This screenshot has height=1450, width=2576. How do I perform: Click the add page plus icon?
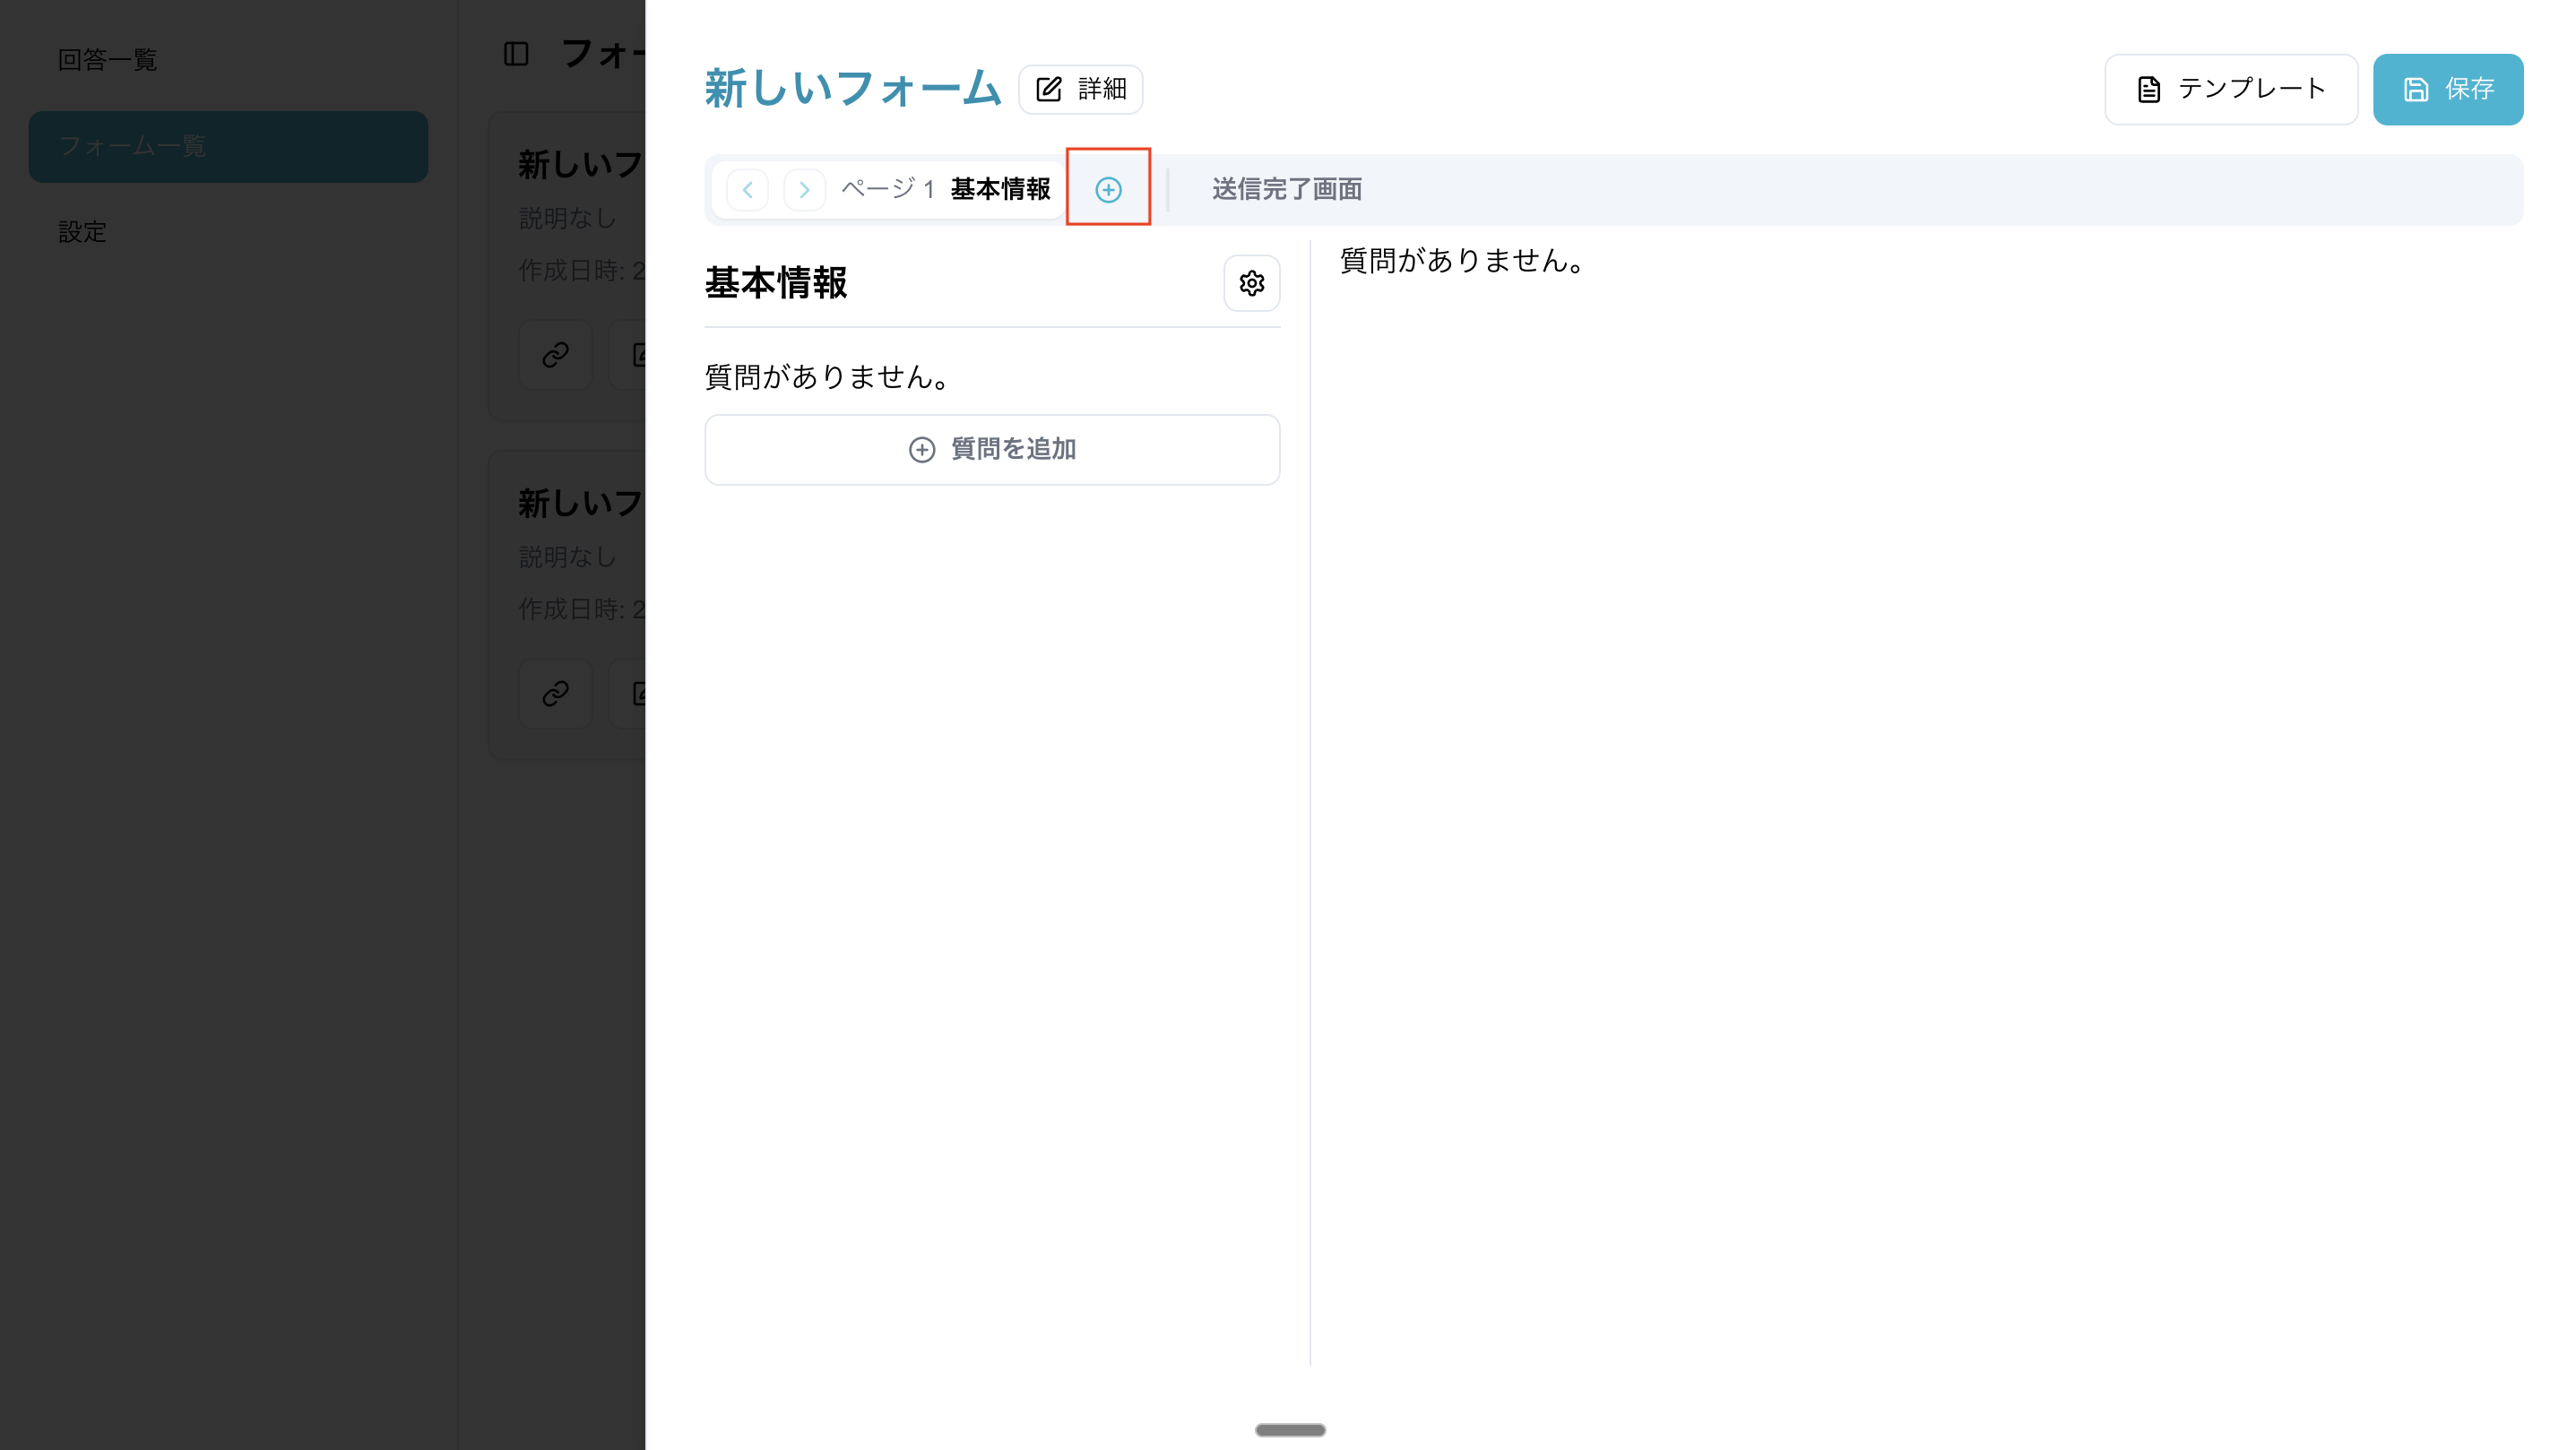coord(1108,189)
